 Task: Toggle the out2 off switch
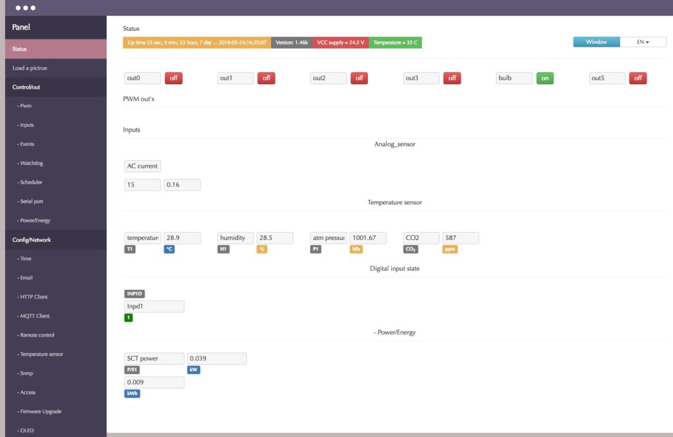pos(360,78)
